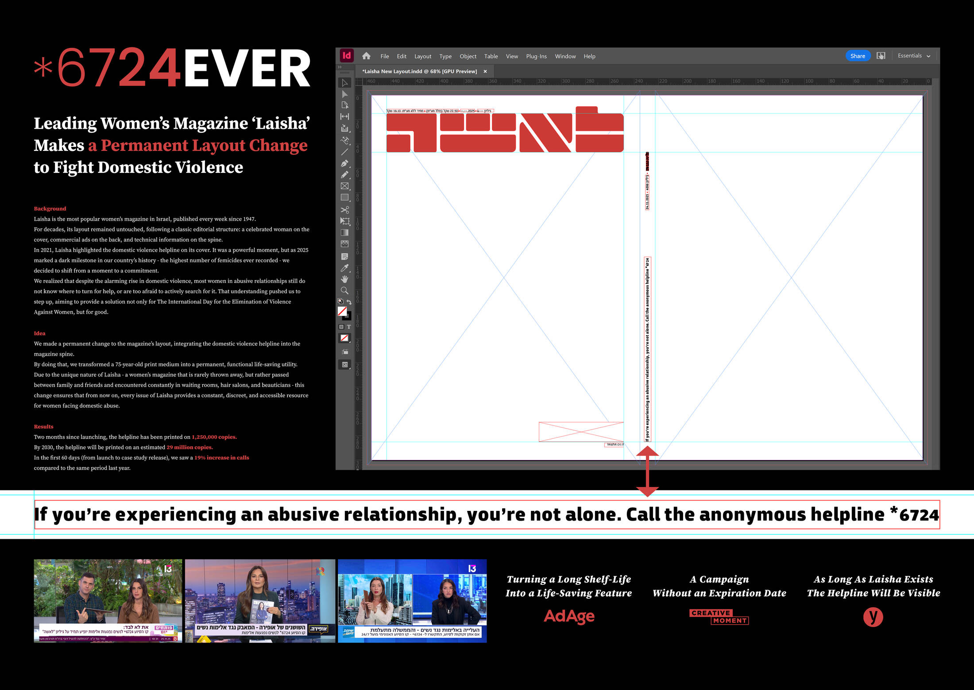Select the Direct Selection tool
974x690 pixels.
point(344,94)
